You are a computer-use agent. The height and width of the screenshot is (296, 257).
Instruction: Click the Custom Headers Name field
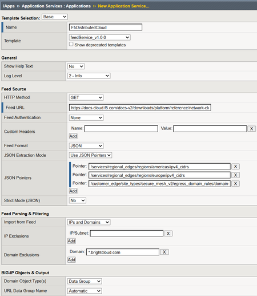coord(121,129)
